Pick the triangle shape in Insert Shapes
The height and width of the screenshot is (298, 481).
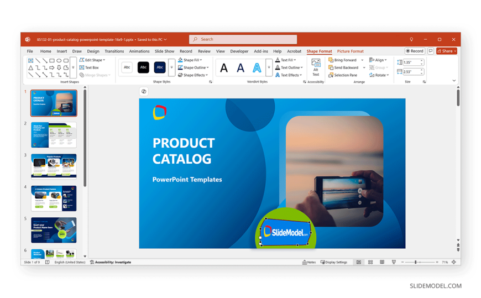[30, 67]
